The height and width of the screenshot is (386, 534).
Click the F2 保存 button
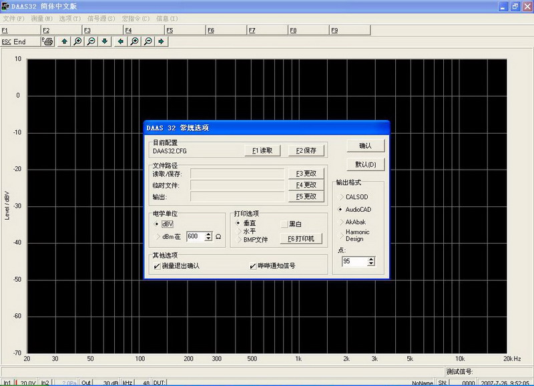pyautogui.click(x=306, y=150)
